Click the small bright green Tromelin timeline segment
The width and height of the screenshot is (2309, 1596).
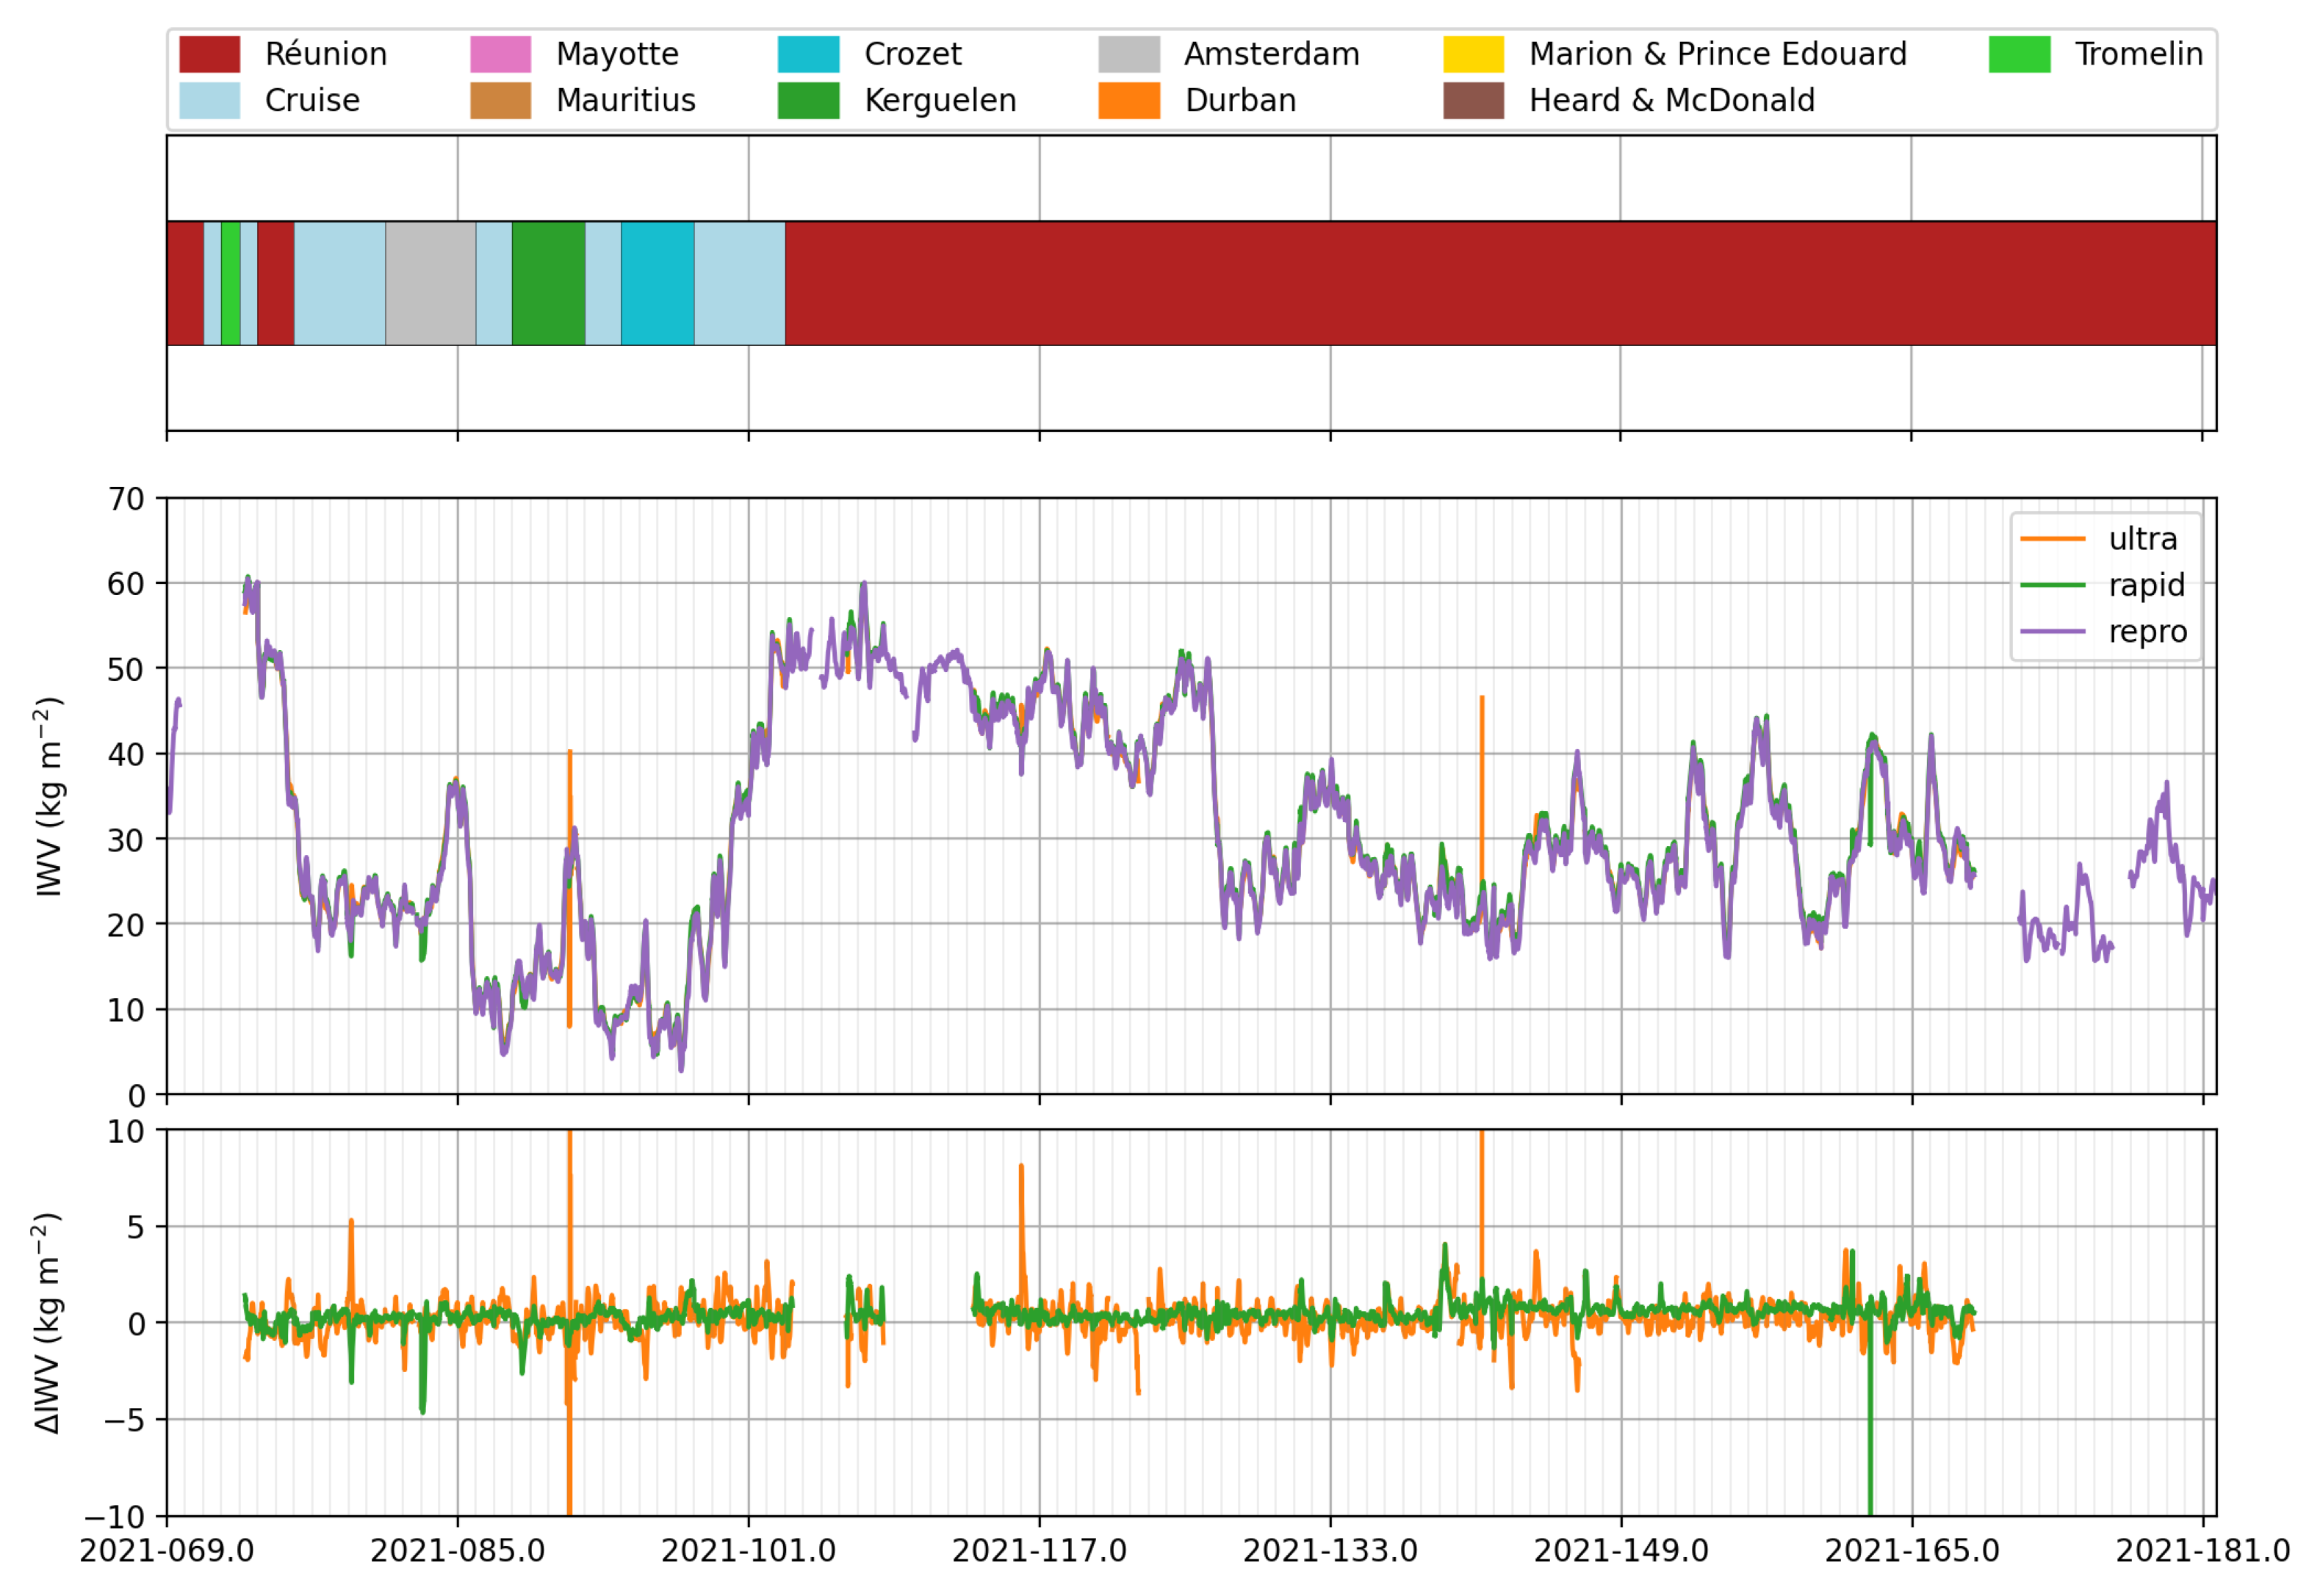(230, 283)
